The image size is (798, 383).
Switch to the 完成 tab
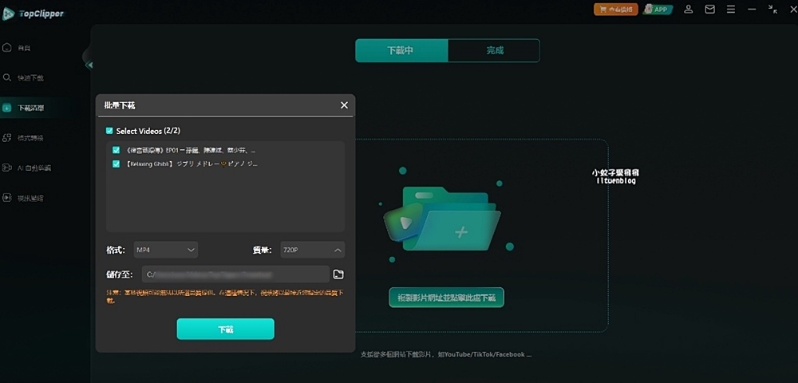coord(494,50)
